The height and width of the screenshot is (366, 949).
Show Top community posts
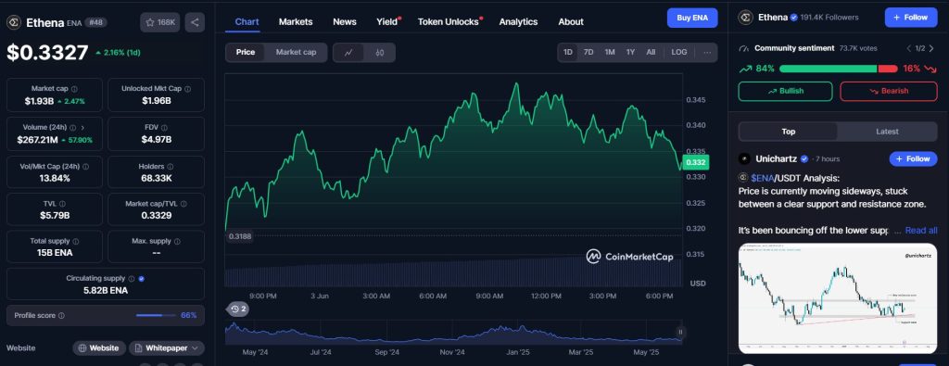coord(788,132)
